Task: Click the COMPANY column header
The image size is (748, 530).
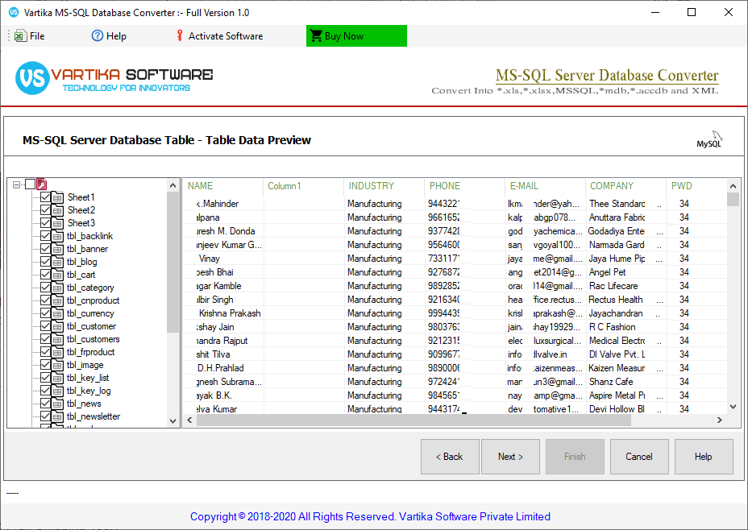Action: point(625,186)
